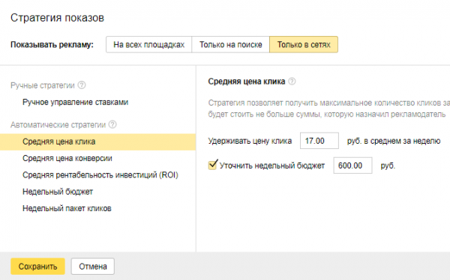Choose Недельный бюджет strategy
Image resolution: width=450 pixels, height=280 pixels.
(x=58, y=192)
